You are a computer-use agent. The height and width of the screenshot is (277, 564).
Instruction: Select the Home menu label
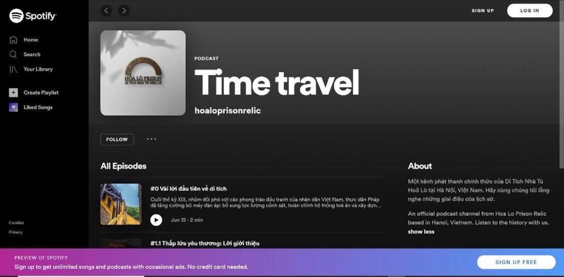click(31, 40)
